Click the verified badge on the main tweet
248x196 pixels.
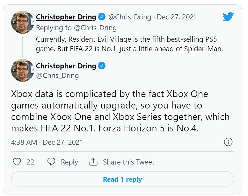(x=102, y=66)
